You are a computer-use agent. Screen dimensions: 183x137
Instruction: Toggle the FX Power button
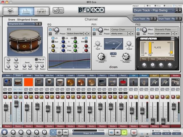pyautogui.click(x=53, y=132)
